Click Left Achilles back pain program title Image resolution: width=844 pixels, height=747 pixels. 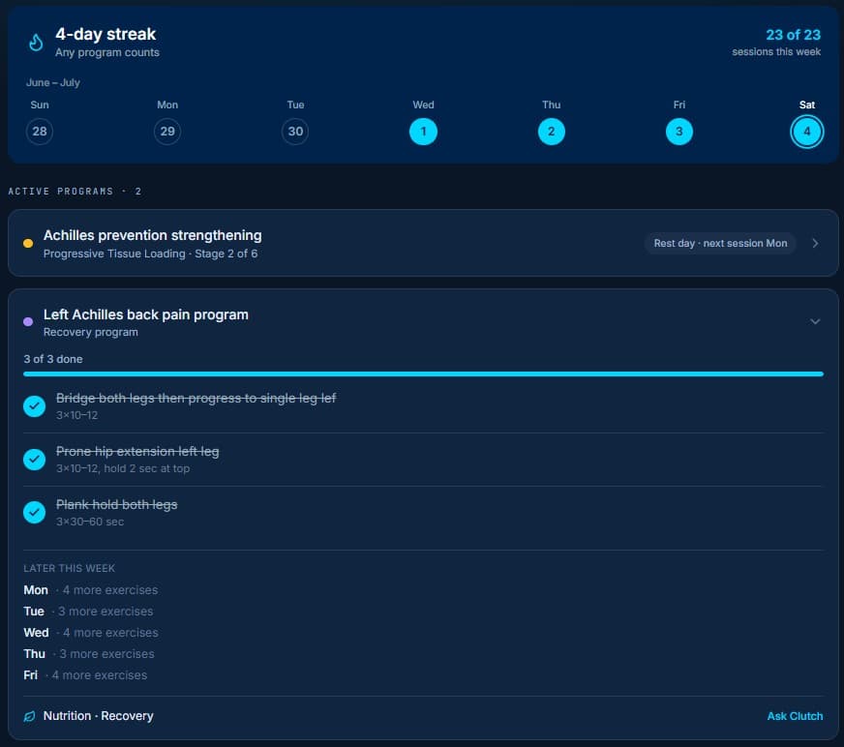(146, 314)
